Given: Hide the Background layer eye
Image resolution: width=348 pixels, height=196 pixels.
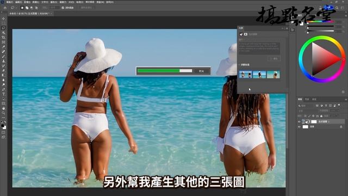Looking at the screenshot, I should [x=299, y=127].
